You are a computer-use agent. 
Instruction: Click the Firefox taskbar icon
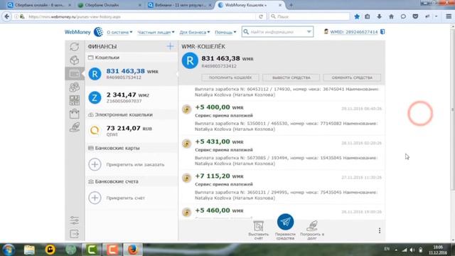pos(133,250)
